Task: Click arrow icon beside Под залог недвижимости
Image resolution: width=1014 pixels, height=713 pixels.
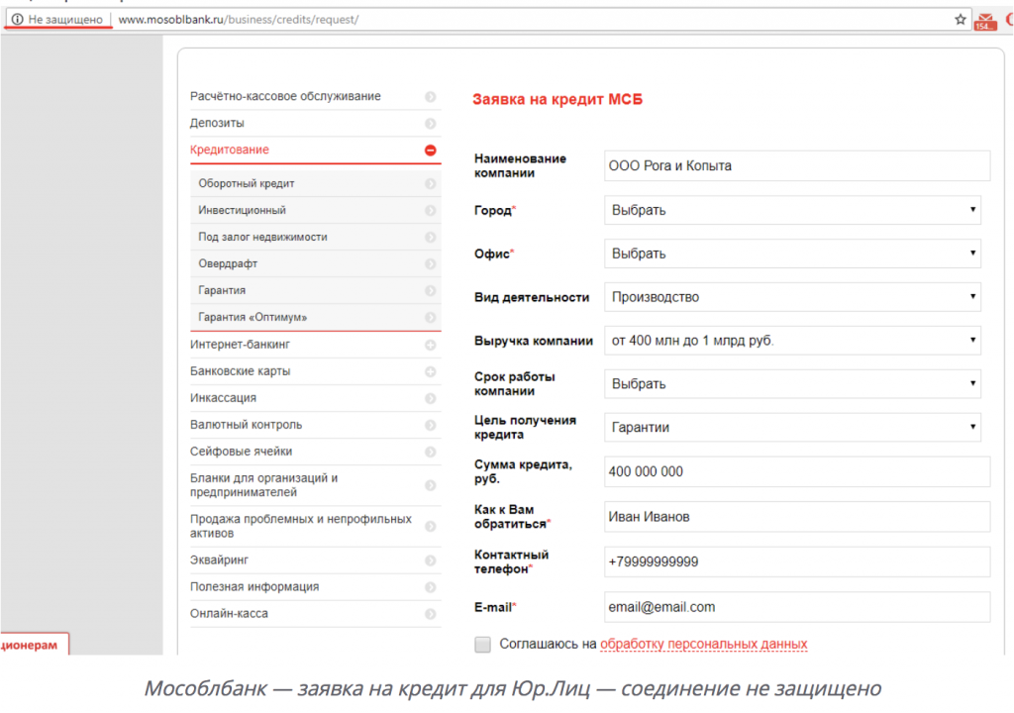Action: 430,238
